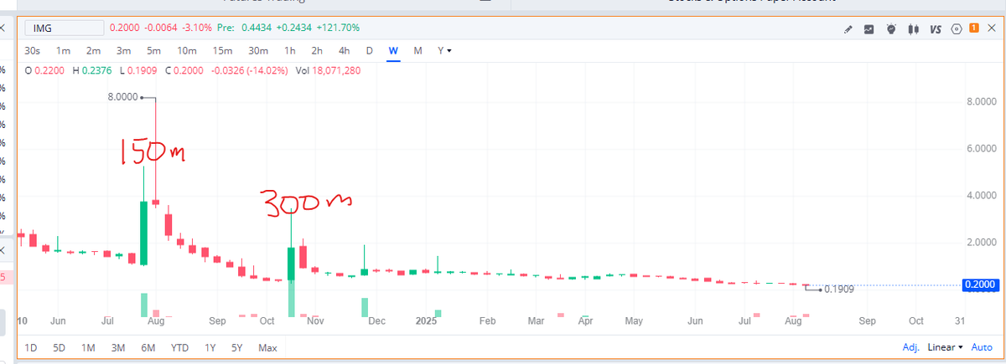This screenshot has height=364, width=1006.
Task: Click the premarket price 0.4434
Action: click(x=255, y=28)
